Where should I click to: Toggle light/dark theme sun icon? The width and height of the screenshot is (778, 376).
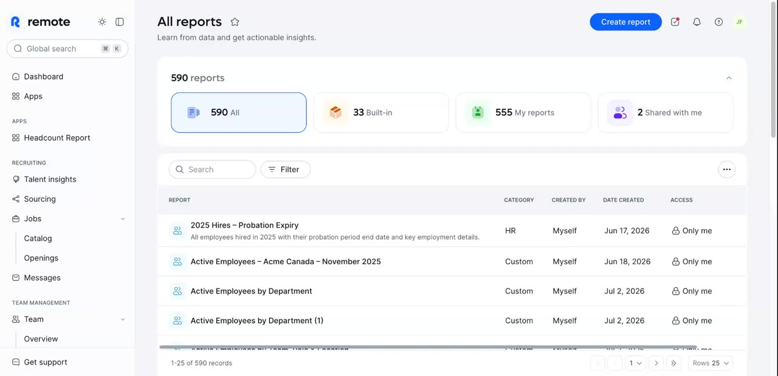[102, 22]
